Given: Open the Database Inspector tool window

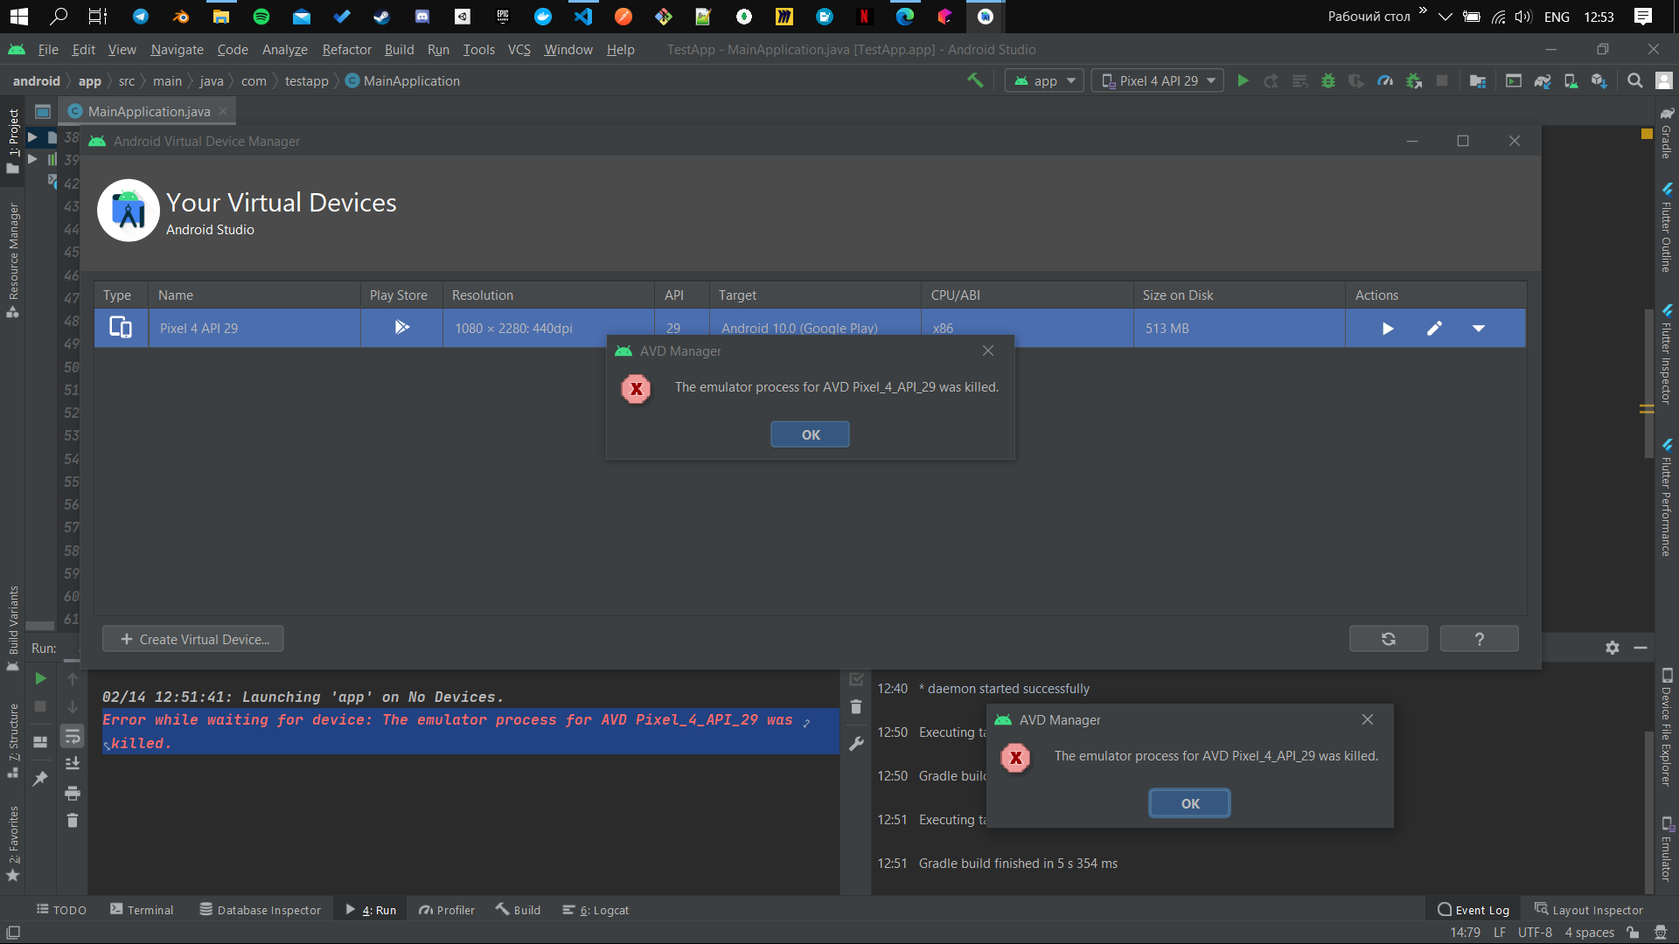Looking at the screenshot, I should pos(261,910).
